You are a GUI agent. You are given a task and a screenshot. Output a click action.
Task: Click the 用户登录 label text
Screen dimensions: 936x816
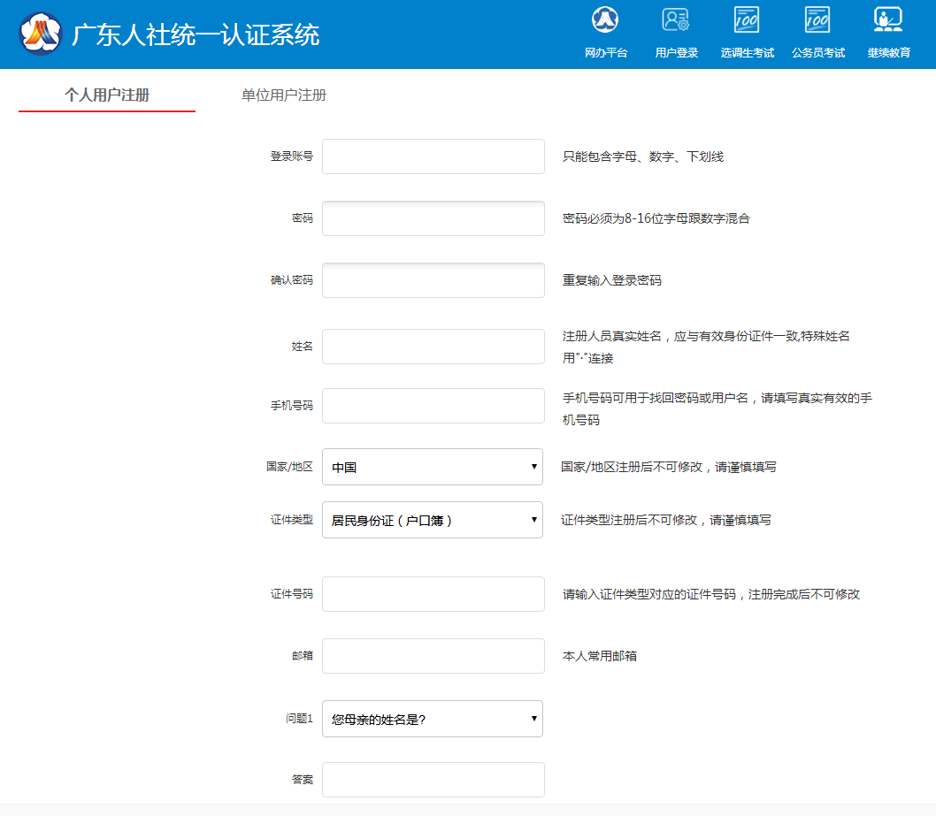676,53
